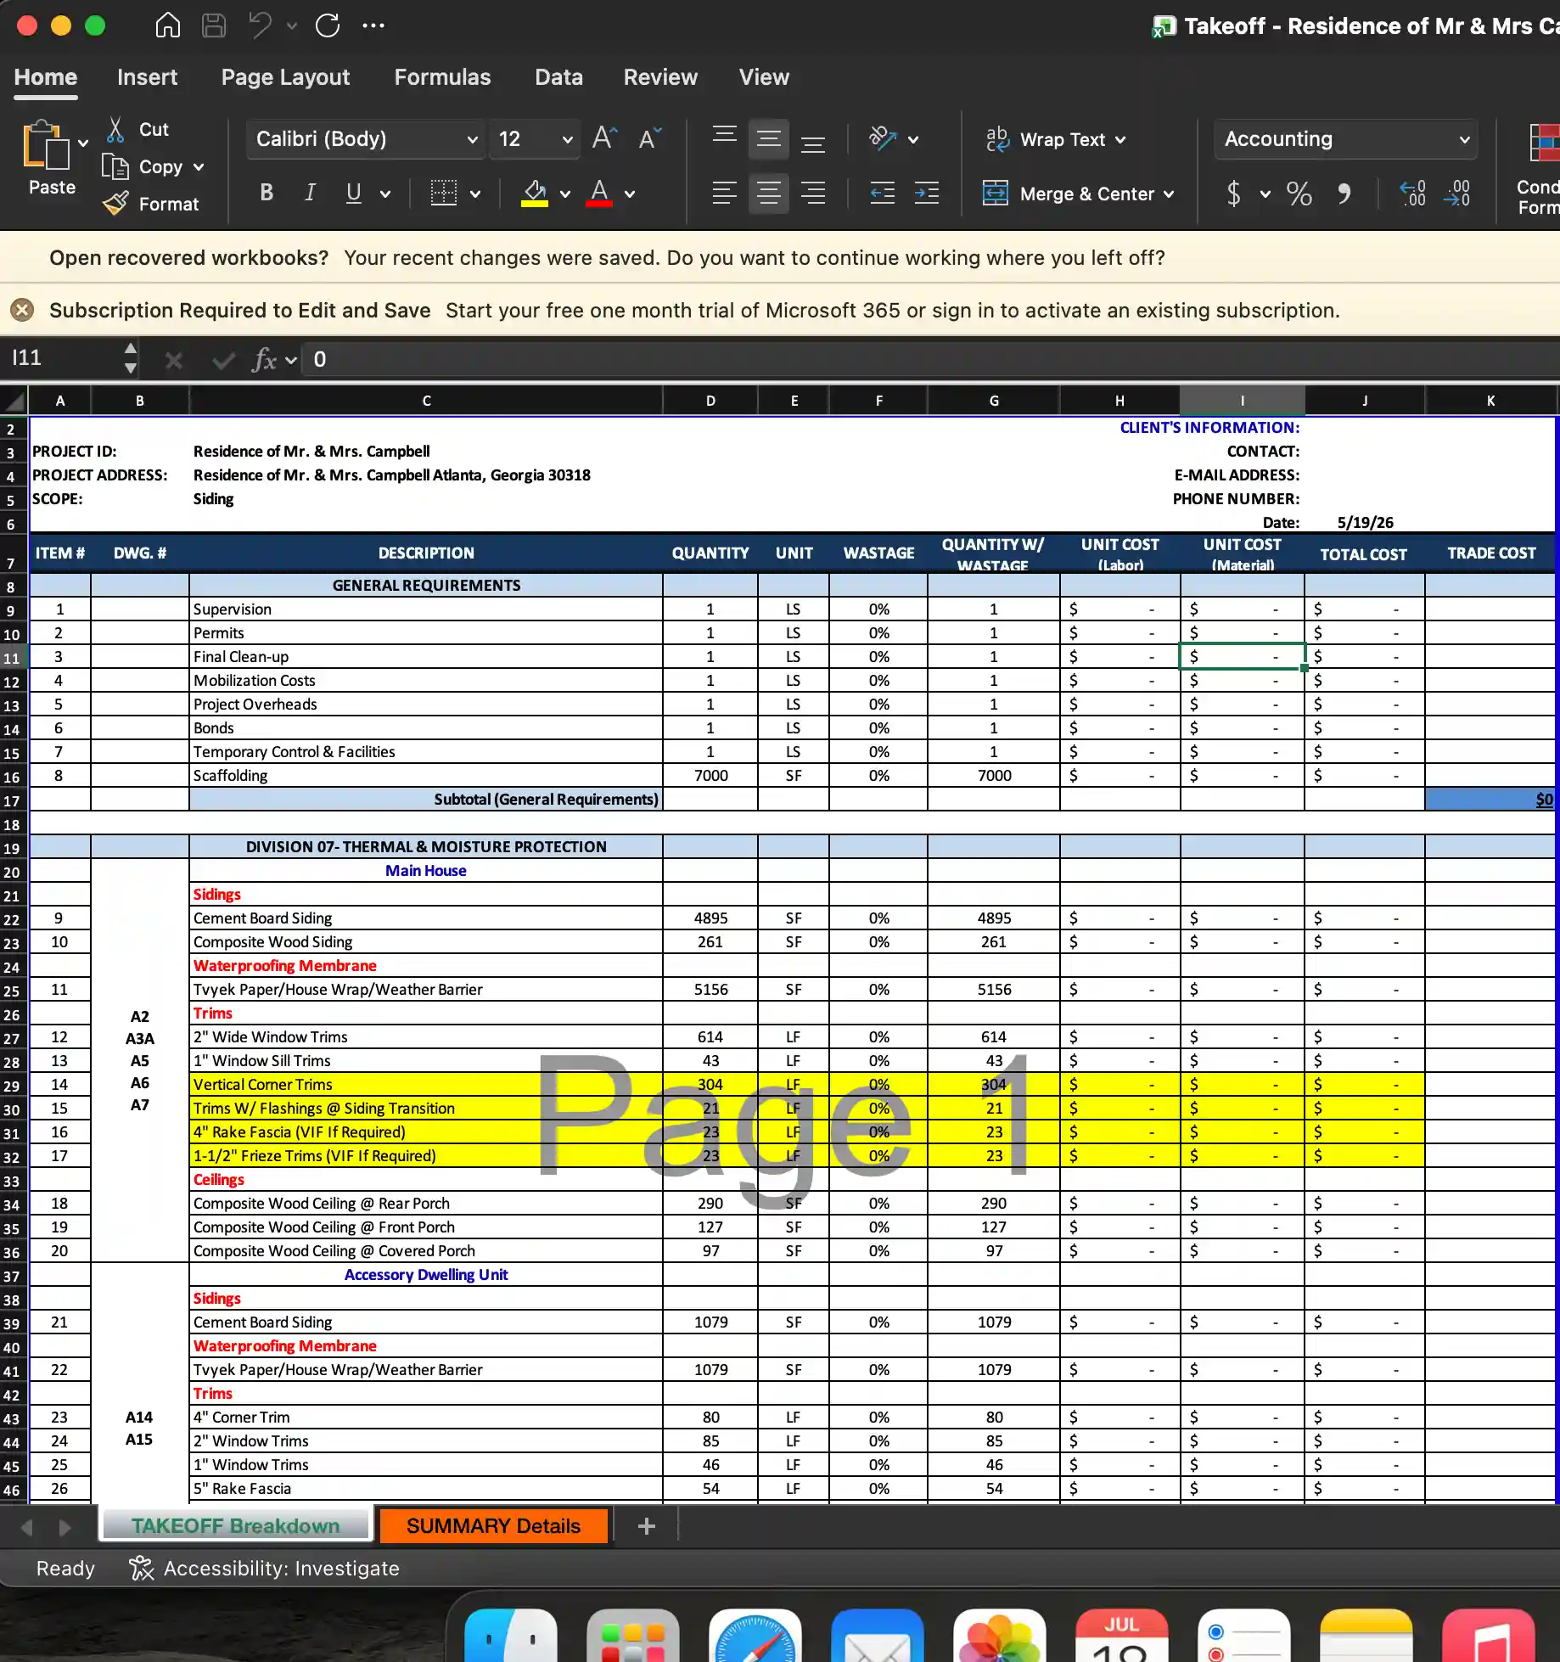1560x1662 pixels.
Task: Open the font name Calibri dropdown
Action: pos(472,139)
